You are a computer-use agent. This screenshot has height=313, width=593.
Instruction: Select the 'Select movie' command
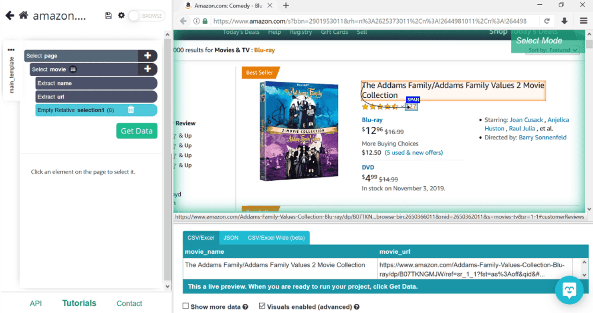[84, 69]
